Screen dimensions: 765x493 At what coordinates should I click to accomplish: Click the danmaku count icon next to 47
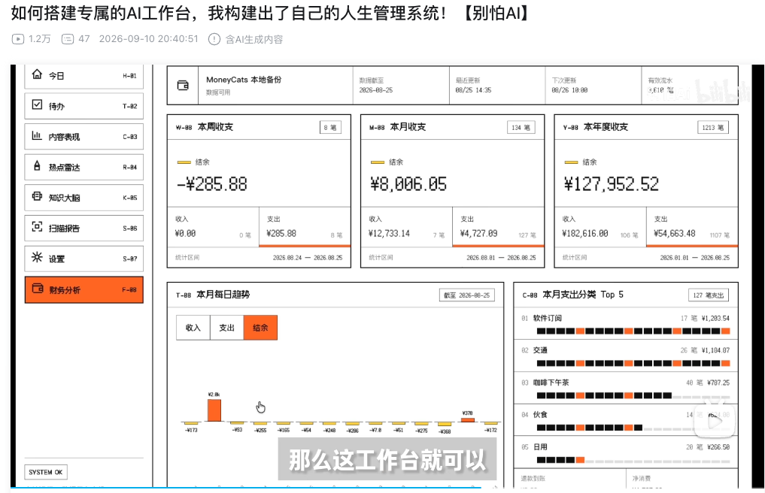68,39
